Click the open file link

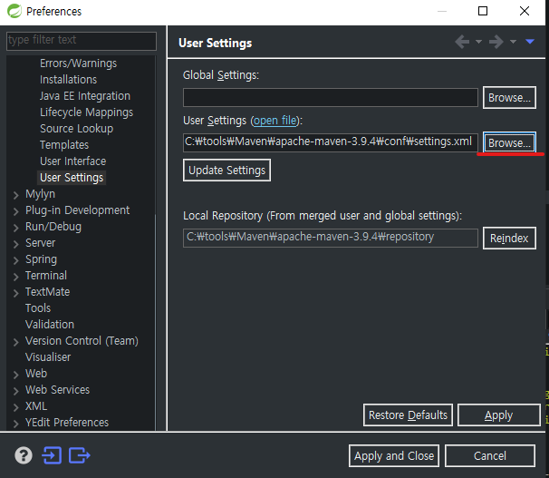tap(275, 121)
